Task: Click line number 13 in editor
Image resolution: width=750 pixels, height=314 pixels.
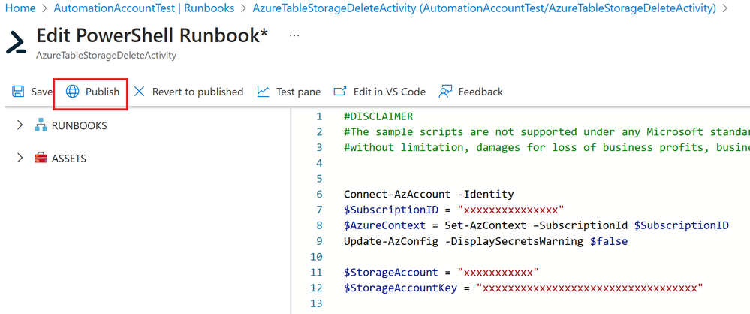Action: point(316,303)
